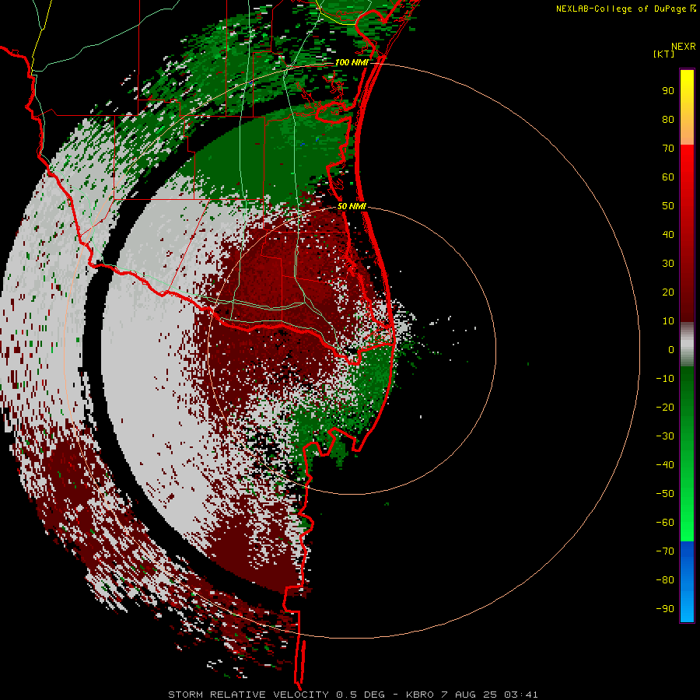Screen dimensions: 700x700
Task: Click the NEXR label above color scale
Action: (684, 47)
